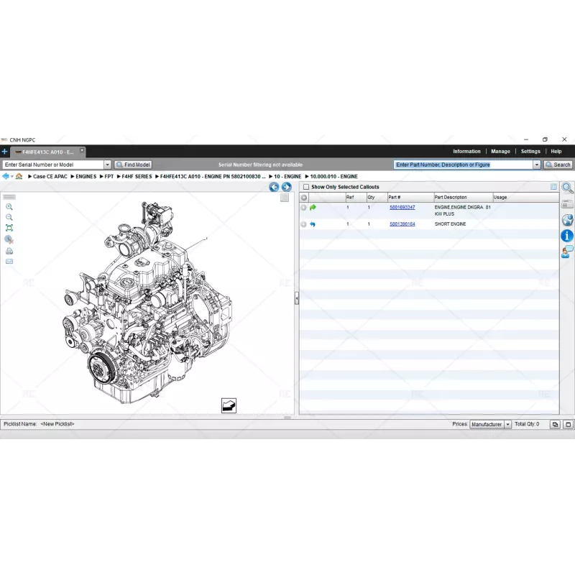Open part number link 5801390164

[x=402, y=224]
